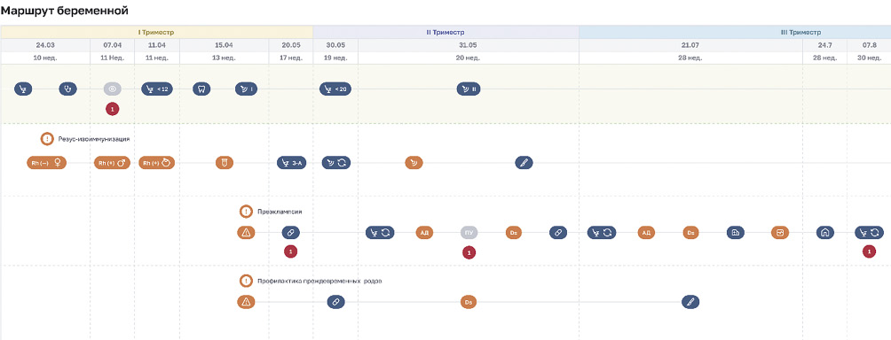
Task: Click the red badge under eye icon
Action: click(x=113, y=109)
